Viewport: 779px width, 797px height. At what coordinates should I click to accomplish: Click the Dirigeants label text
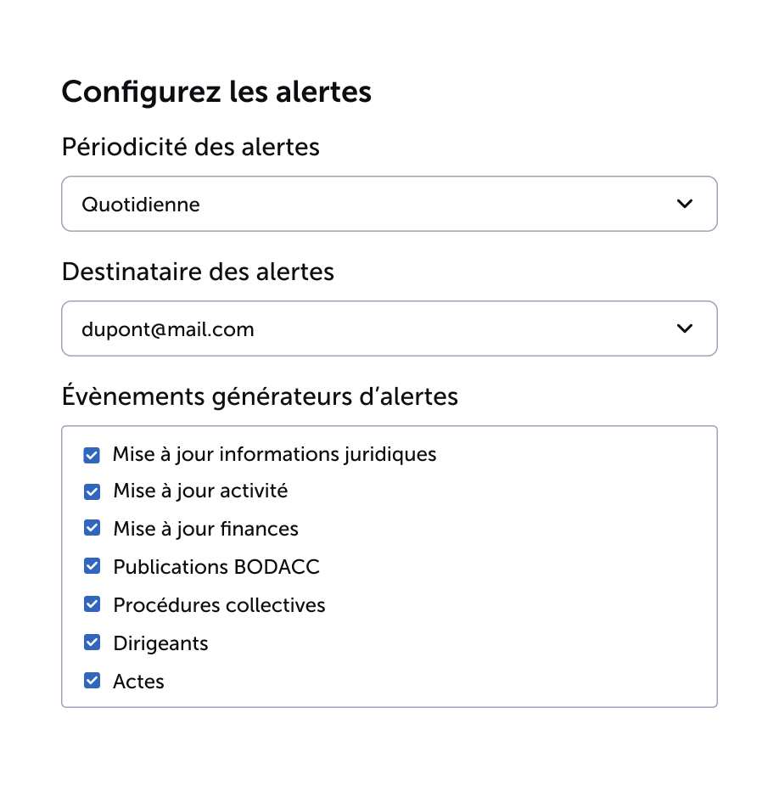pyautogui.click(x=160, y=643)
